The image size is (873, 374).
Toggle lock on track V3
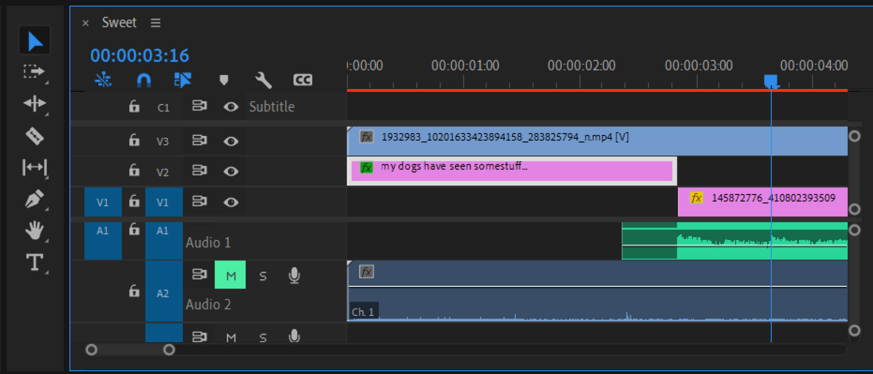tap(134, 140)
